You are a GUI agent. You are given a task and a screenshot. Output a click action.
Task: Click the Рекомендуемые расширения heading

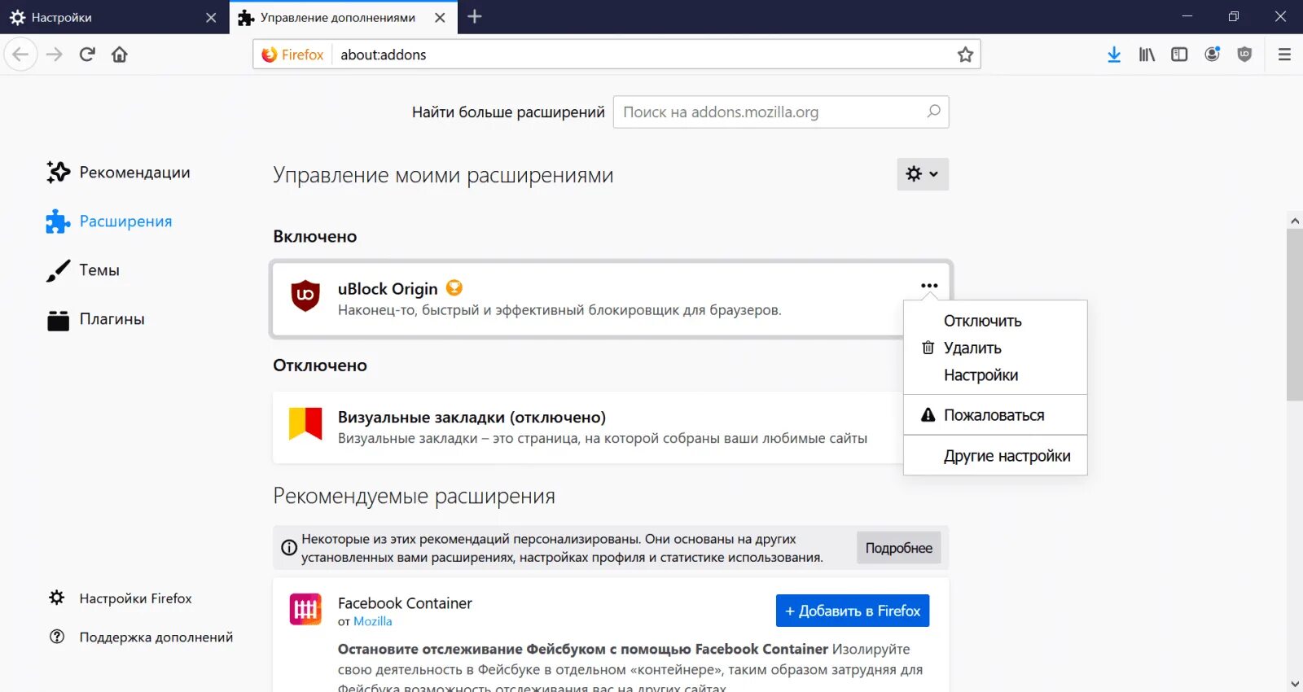(x=414, y=496)
